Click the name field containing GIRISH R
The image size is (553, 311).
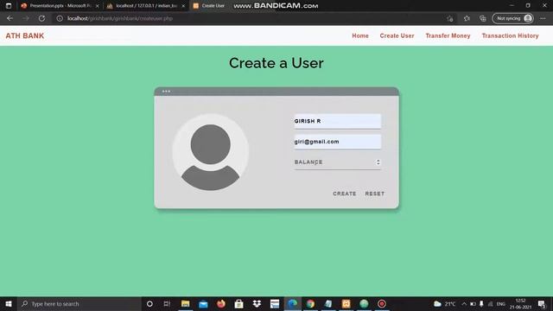coord(338,121)
